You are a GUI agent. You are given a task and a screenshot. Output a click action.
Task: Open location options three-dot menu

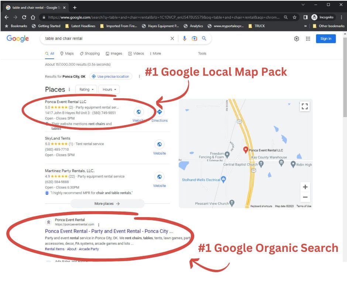point(139,76)
